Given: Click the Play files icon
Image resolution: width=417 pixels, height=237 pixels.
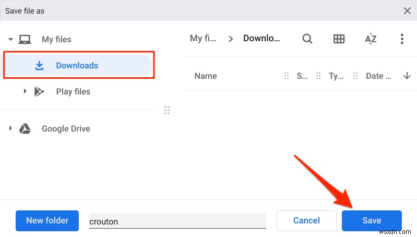Looking at the screenshot, I should tap(39, 92).
